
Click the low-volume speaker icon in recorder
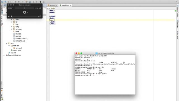pyautogui.click(x=9, y=16)
